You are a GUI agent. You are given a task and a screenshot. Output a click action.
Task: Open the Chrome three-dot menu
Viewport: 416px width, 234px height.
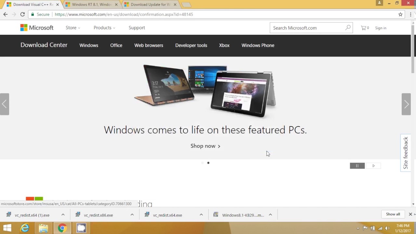[411, 14]
